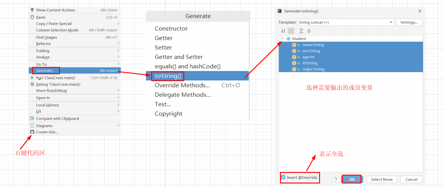Screen dimensions: 444x188
Task: Choose Test... in the Generate menu
Action: click(197, 104)
